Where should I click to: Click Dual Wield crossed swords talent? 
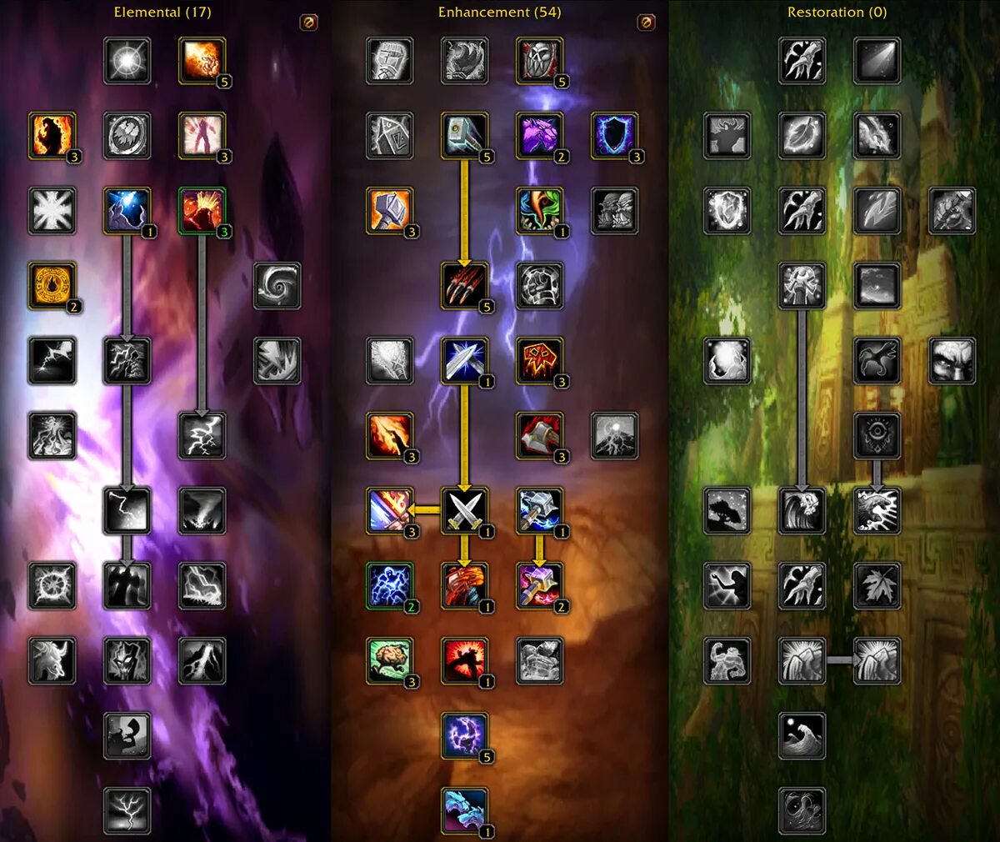coord(465,511)
